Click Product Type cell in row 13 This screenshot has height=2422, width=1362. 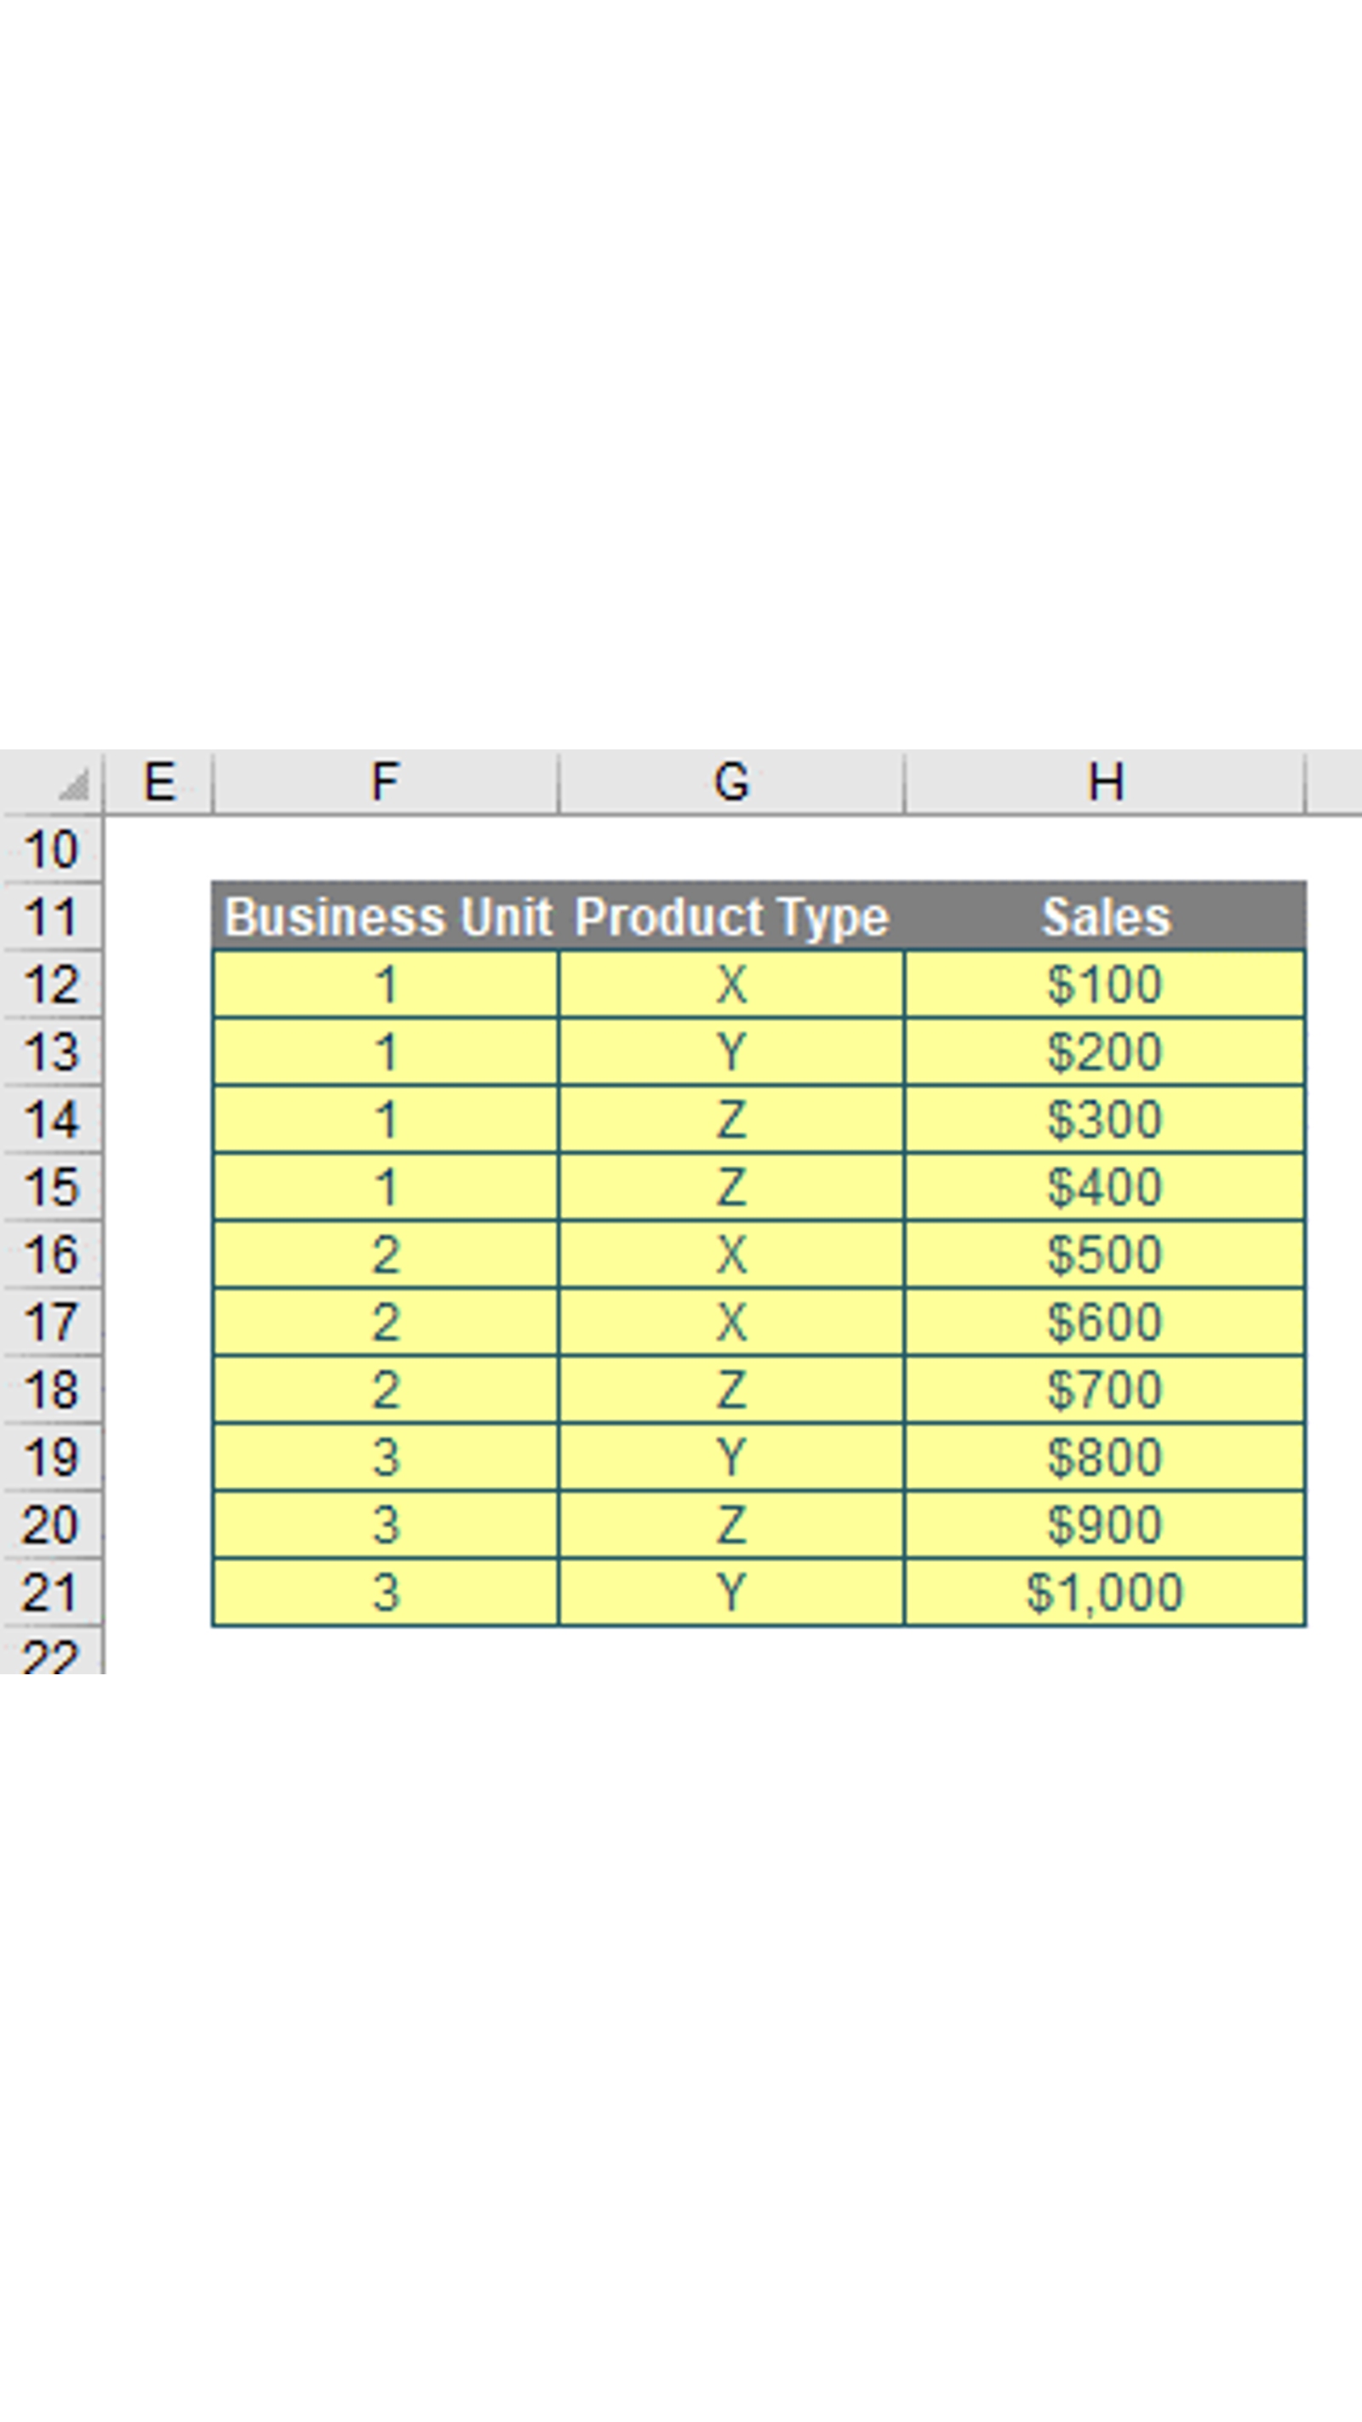pyautogui.click(x=731, y=1052)
